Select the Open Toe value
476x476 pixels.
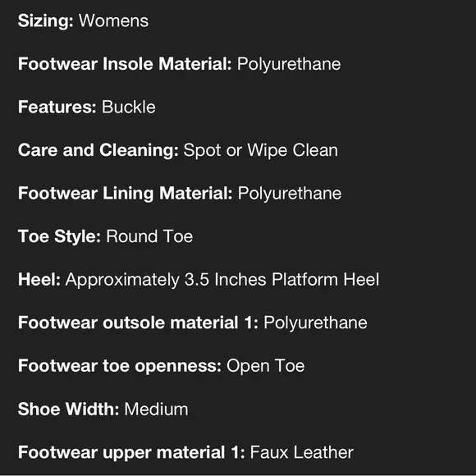265,366
